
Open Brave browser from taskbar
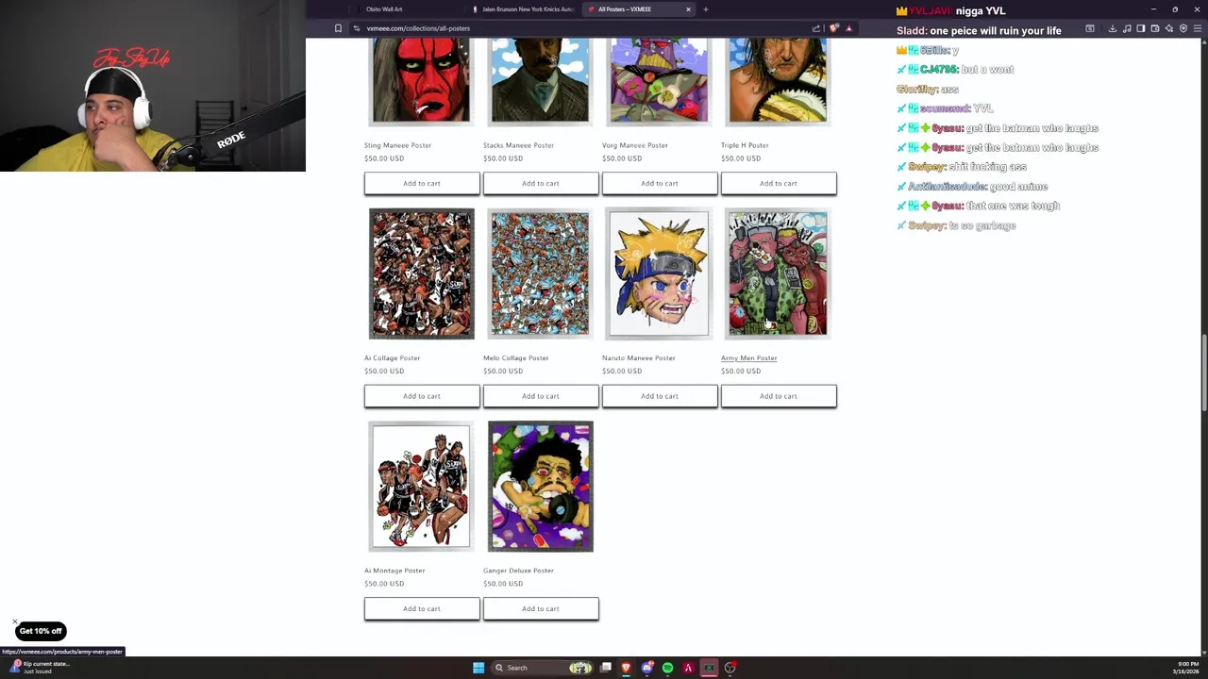pyautogui.click(x=626, y=668)
